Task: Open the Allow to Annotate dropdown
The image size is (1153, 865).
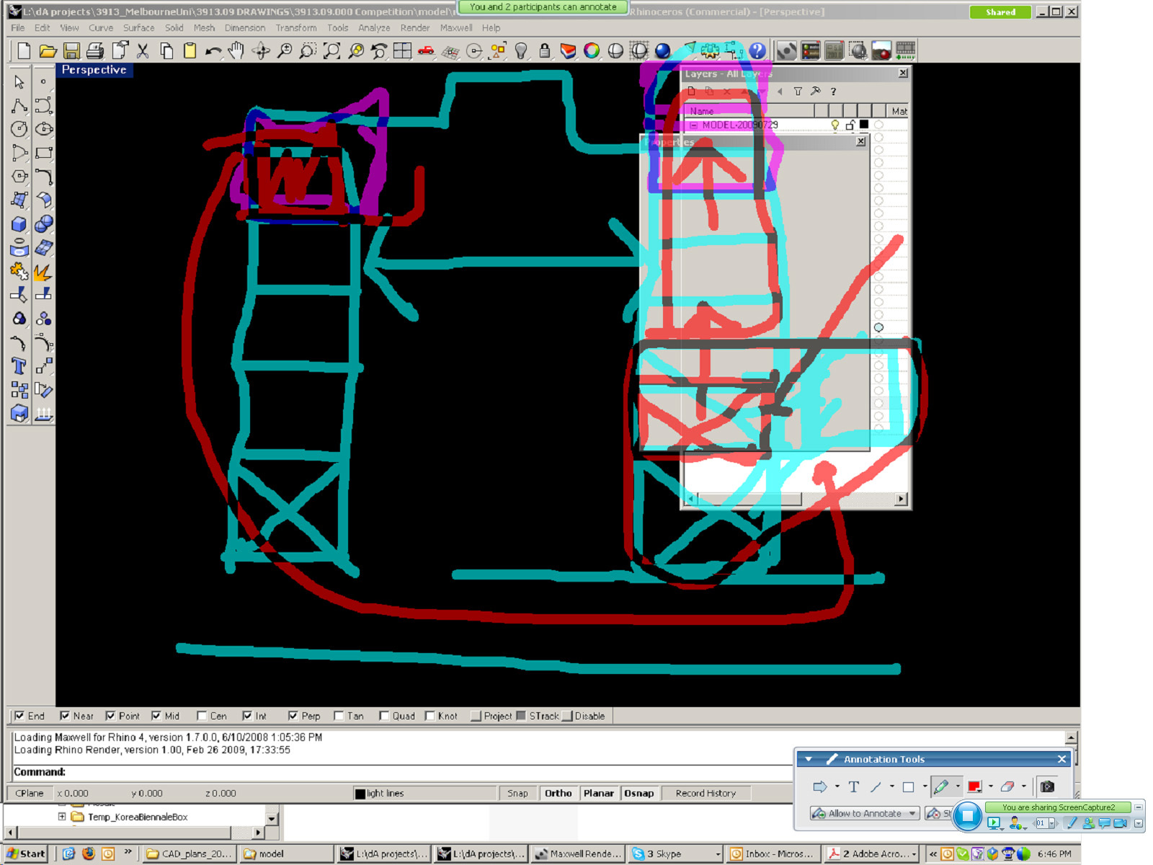Action: (x=912, y=813)
